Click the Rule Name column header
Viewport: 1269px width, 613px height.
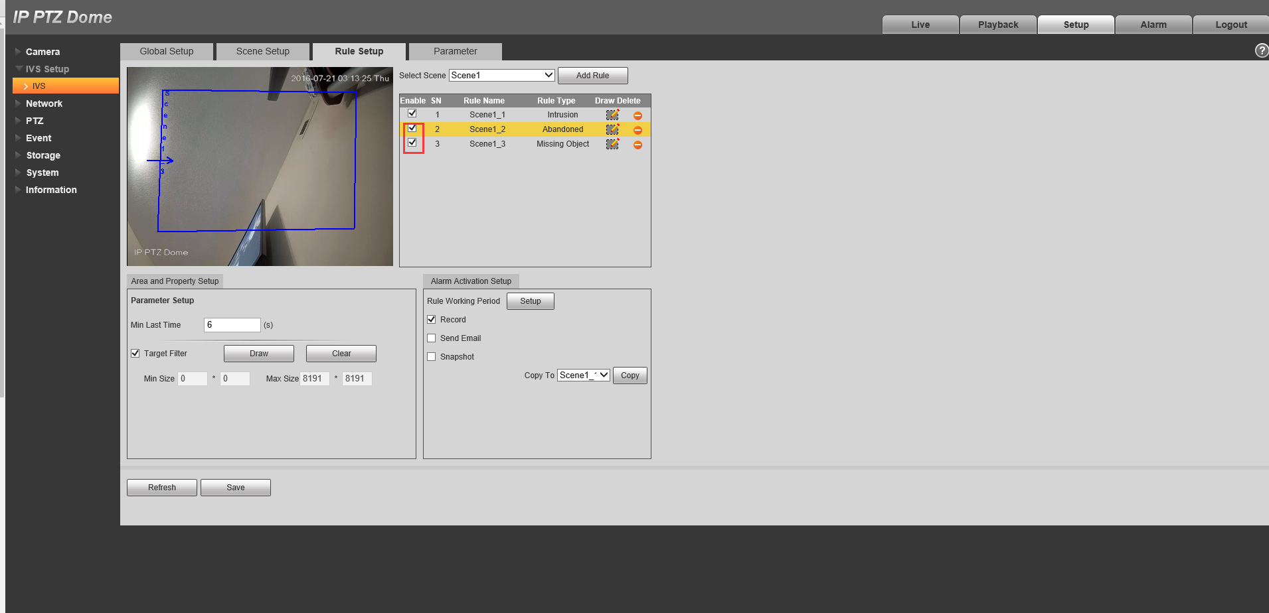pos(484,101)
